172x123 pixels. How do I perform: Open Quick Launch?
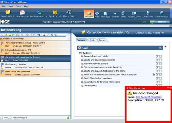click(55, 14)
